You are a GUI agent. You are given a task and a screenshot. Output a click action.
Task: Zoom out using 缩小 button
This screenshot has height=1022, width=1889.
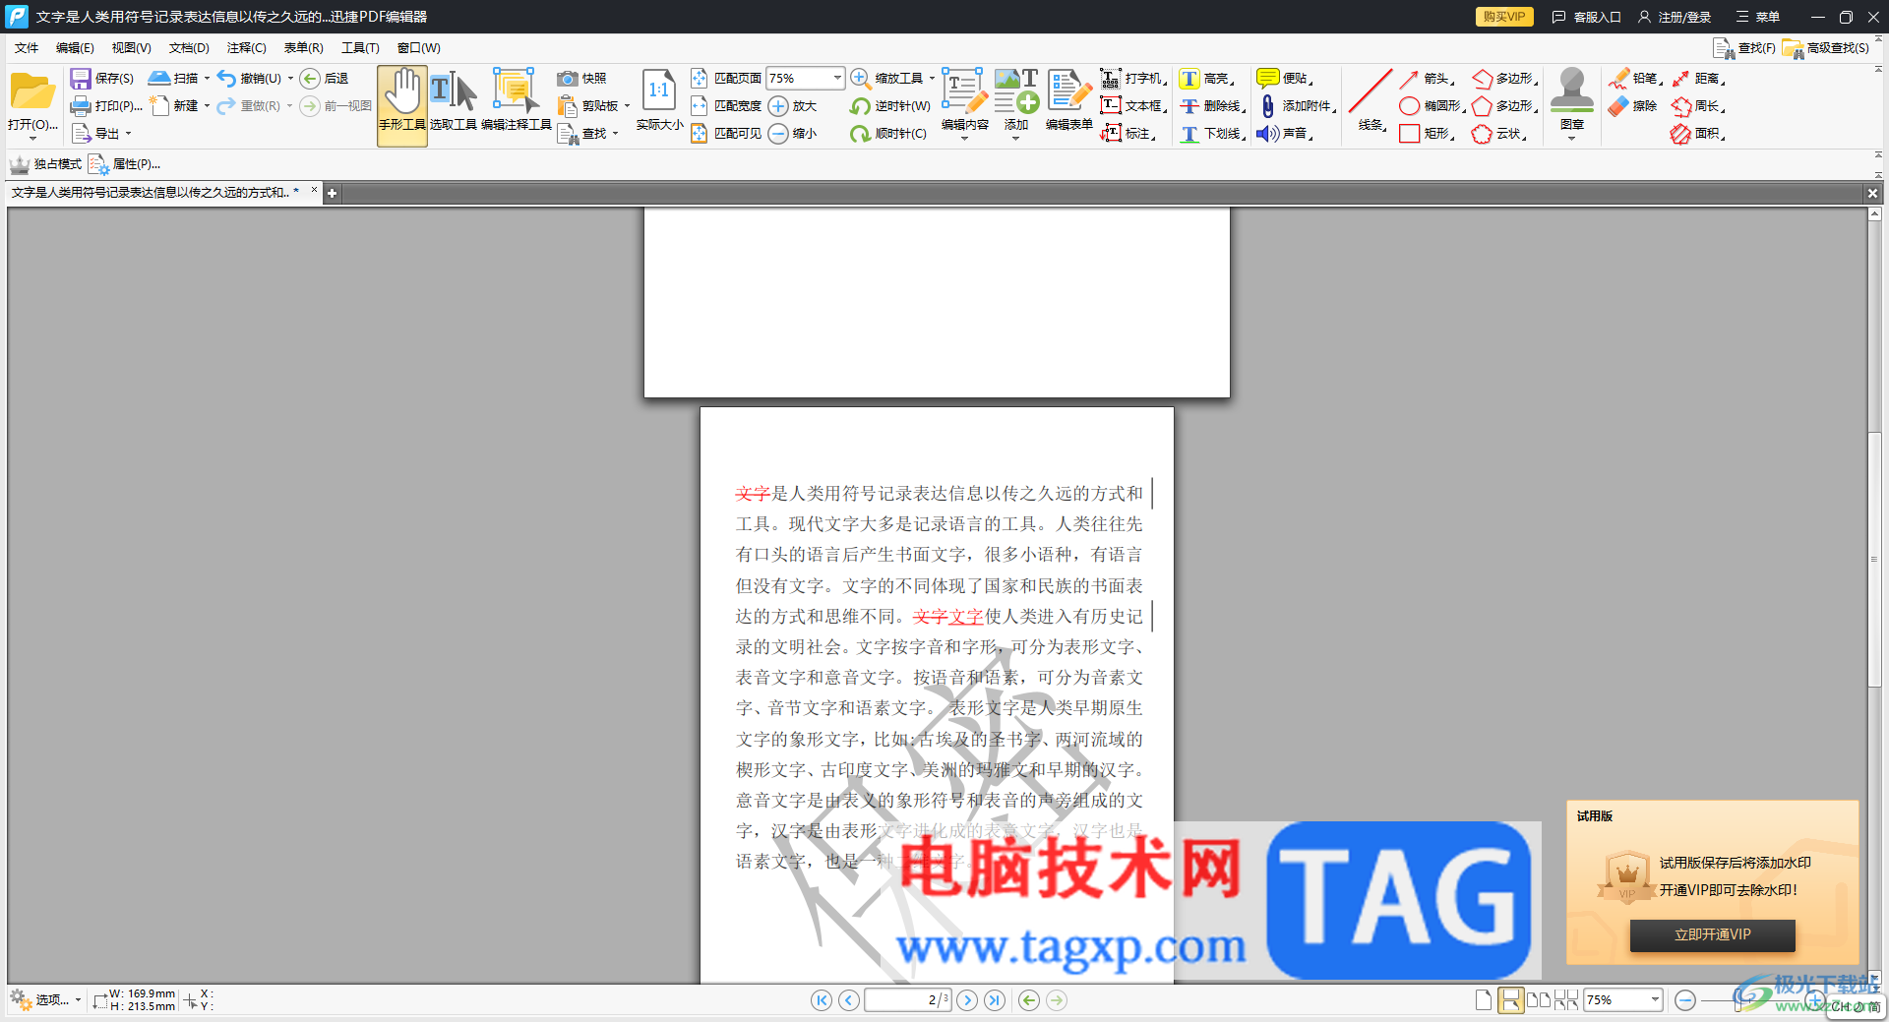tap(793, 134)
